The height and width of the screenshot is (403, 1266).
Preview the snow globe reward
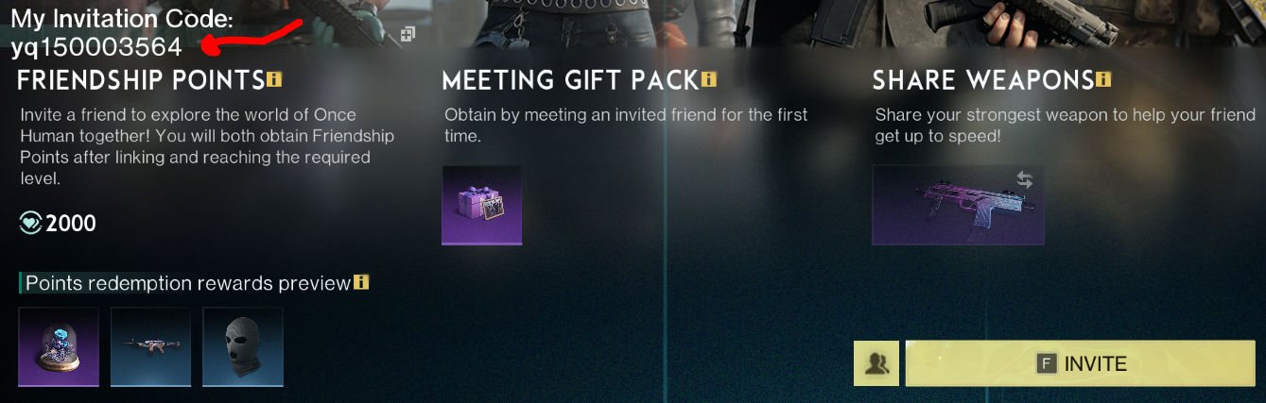59,346
